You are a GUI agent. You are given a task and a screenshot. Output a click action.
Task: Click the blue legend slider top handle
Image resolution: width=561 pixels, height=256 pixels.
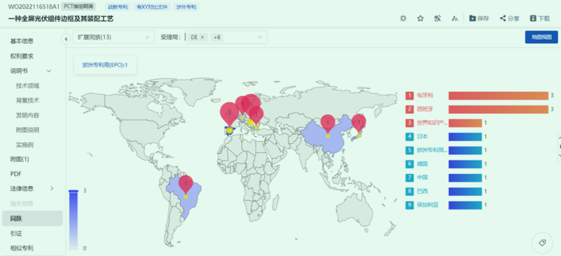[74, 191]
